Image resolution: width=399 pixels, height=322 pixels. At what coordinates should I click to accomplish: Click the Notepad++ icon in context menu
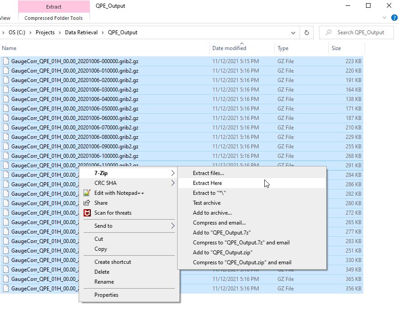pos(87,193)
